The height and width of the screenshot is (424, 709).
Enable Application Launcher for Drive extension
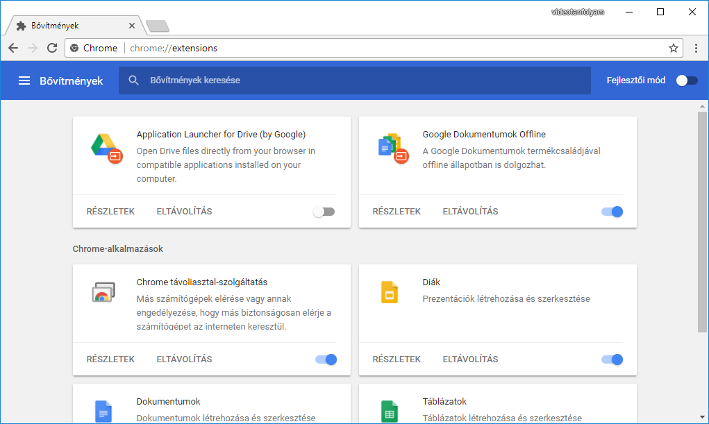coord(324,212)
